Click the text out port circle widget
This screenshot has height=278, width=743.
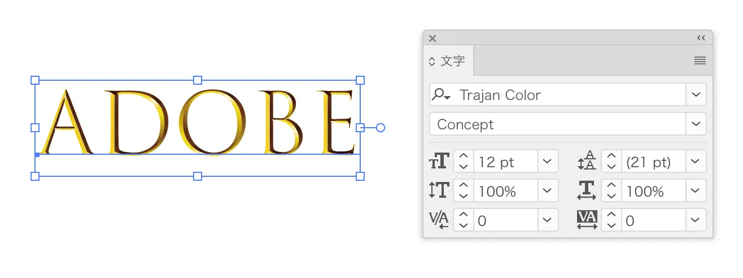(381, 128)
